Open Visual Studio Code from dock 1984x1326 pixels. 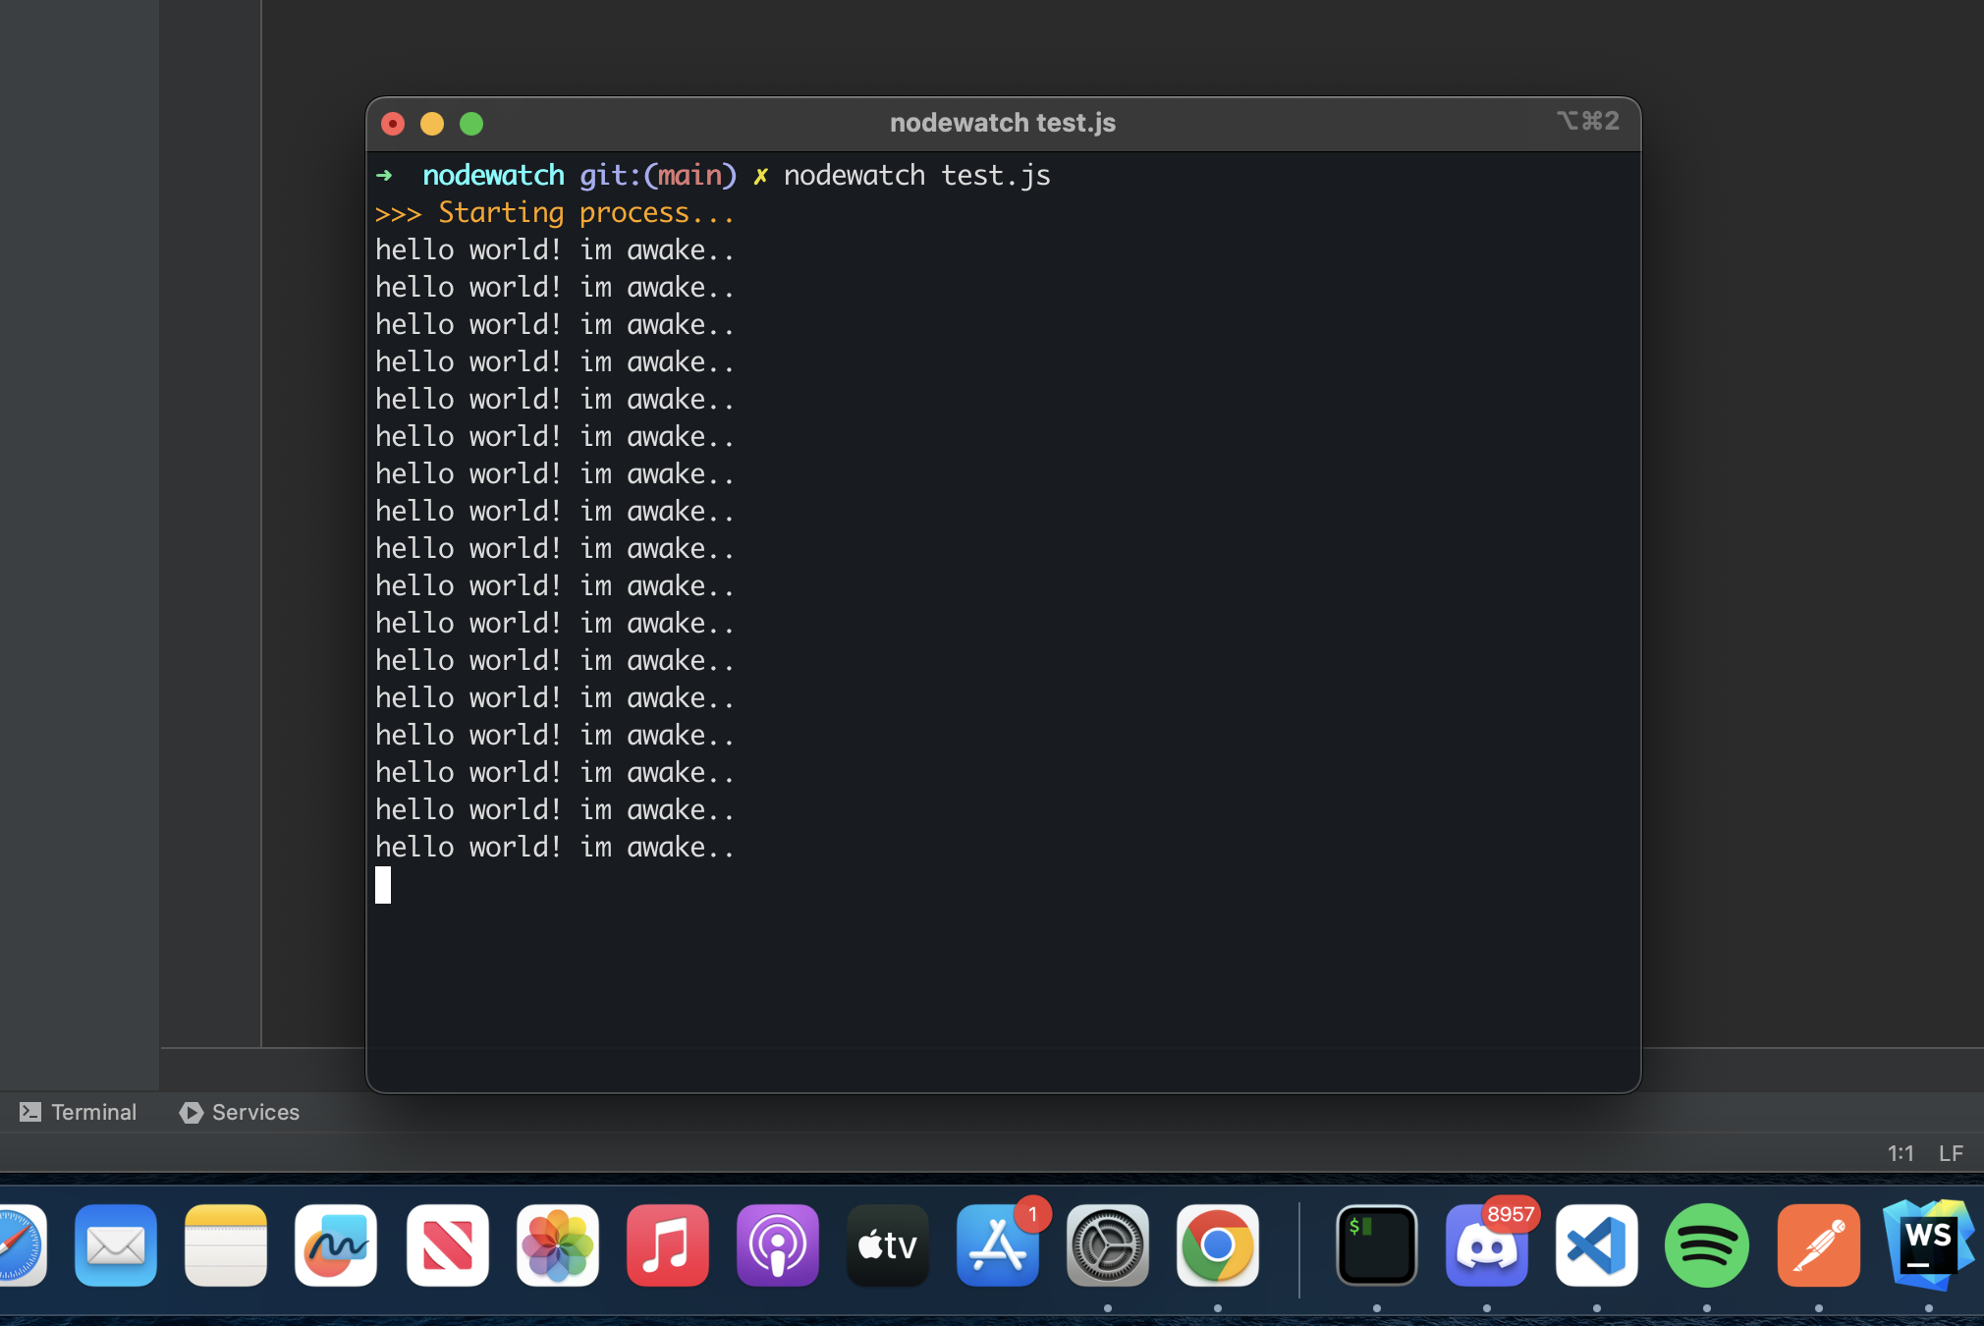click(1597, 1245)
